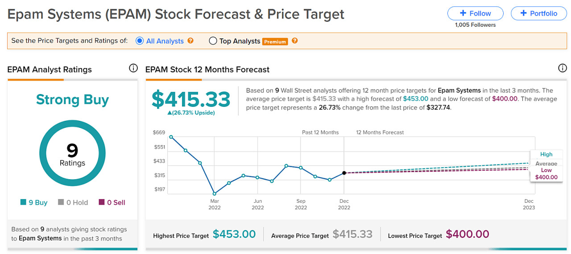
Task: Click the 12 Months Forecast chart label
Action: click(380, 132)
